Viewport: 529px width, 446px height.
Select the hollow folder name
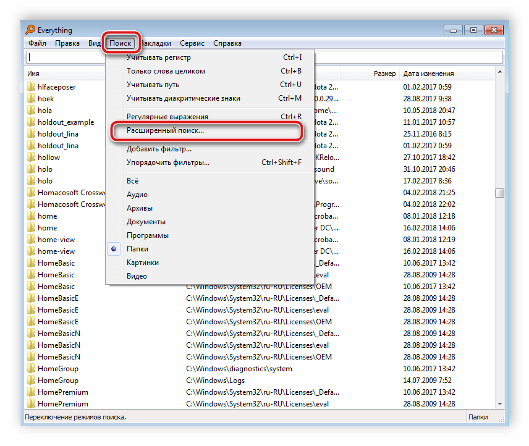pos(49,158)
